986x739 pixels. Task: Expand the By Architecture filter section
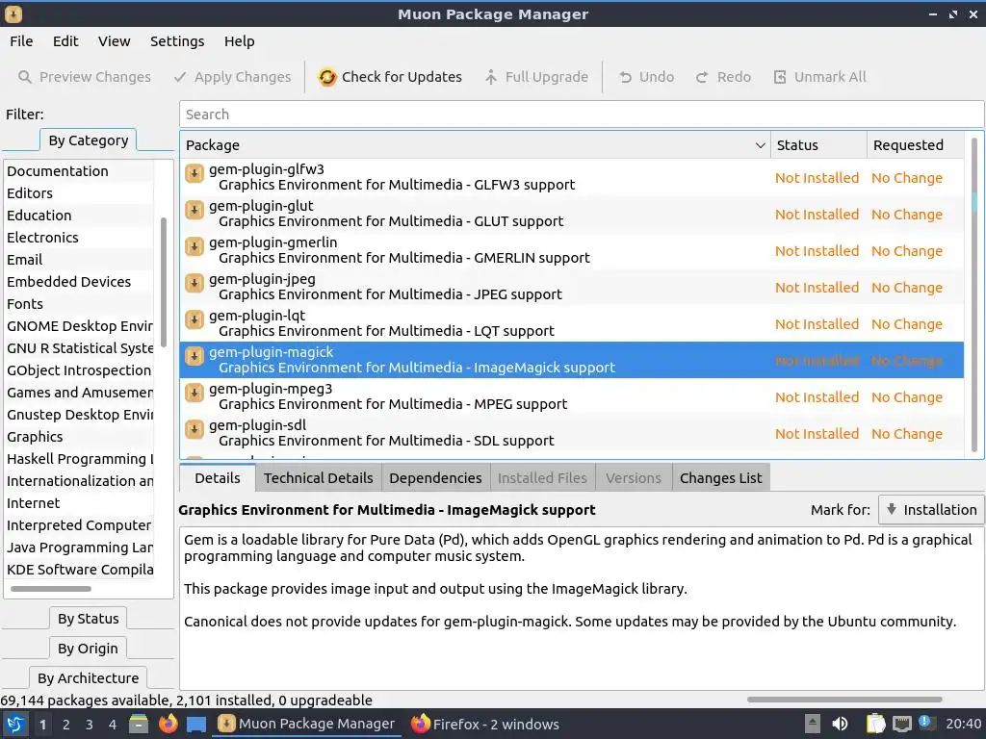[88, 678]
